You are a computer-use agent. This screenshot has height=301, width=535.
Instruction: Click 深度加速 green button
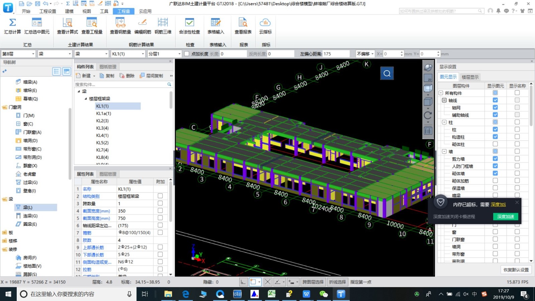pos(506,217)
